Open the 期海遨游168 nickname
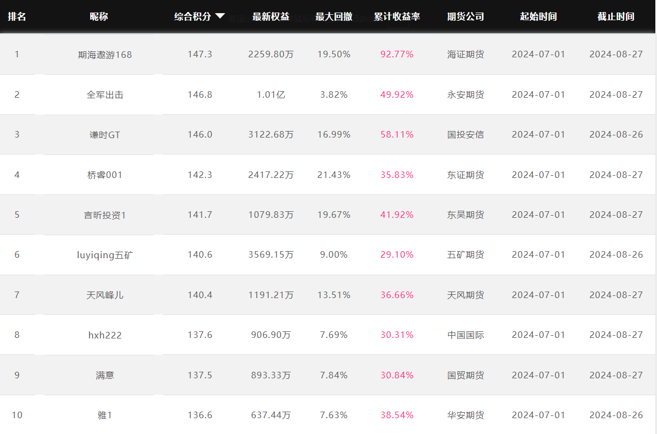Viewport: 657px width, 434px height. click(105, 55)
